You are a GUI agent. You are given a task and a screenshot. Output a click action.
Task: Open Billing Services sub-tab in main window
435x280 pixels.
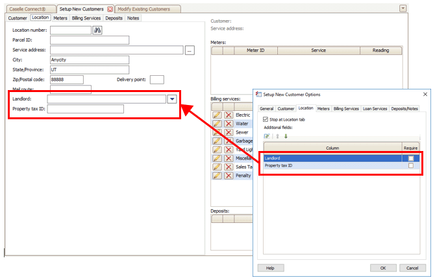click(86, 18)
